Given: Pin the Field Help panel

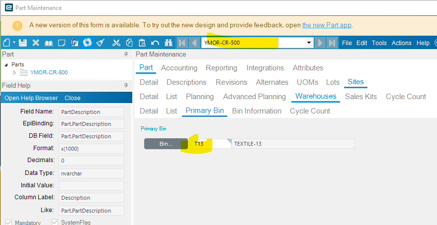Looking at the screenshot, I should (x=126, y=85).
